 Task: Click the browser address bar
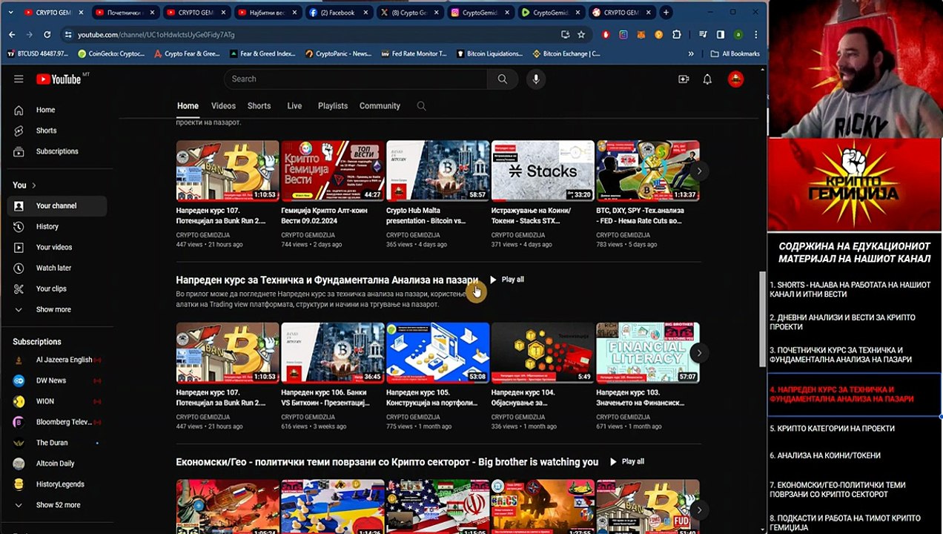(311, 35)
